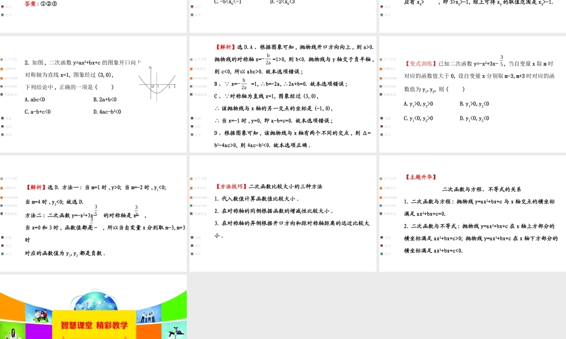Click the parabola graph in question 2 slide
The width and height of the screenshot is (566, 339).
pos(157,84)
